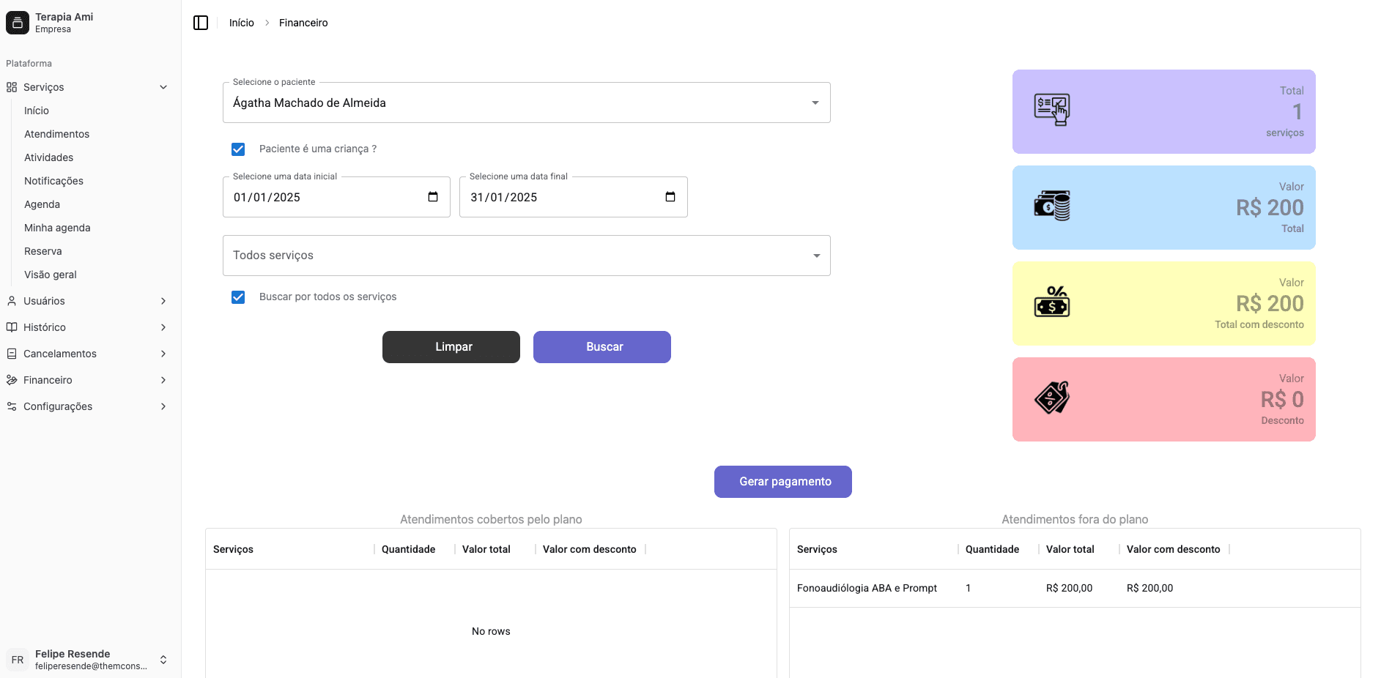This screenshot has height=678, width=1381.
Task: Toggle the sidebar panel icon
Action: 201,23
